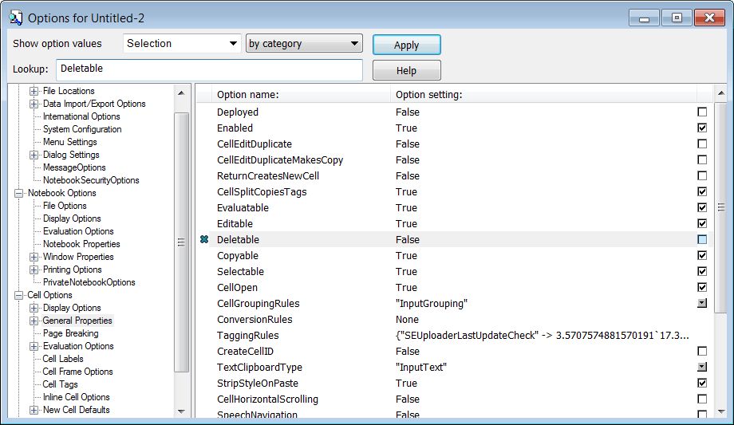Image resolution: width=734 pixels, height=425 pixels.
Task: Select Cell Labels in the tree
Action: click(63, 359)
